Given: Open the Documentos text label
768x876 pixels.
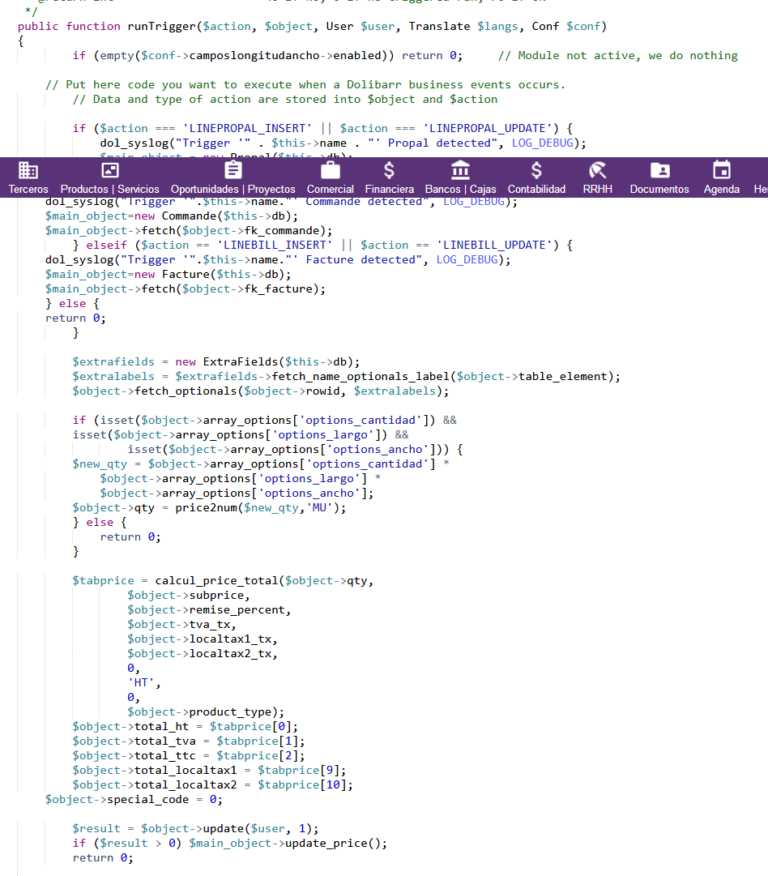Looking at the screenshot, I should (659, 190).
